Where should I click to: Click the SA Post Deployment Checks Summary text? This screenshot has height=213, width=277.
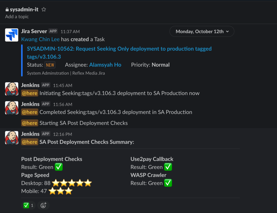(x=87, y=142)
